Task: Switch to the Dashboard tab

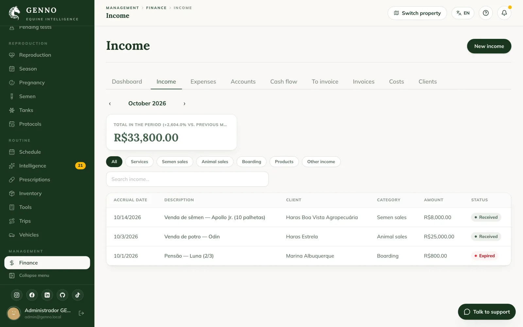Action: 127,82
